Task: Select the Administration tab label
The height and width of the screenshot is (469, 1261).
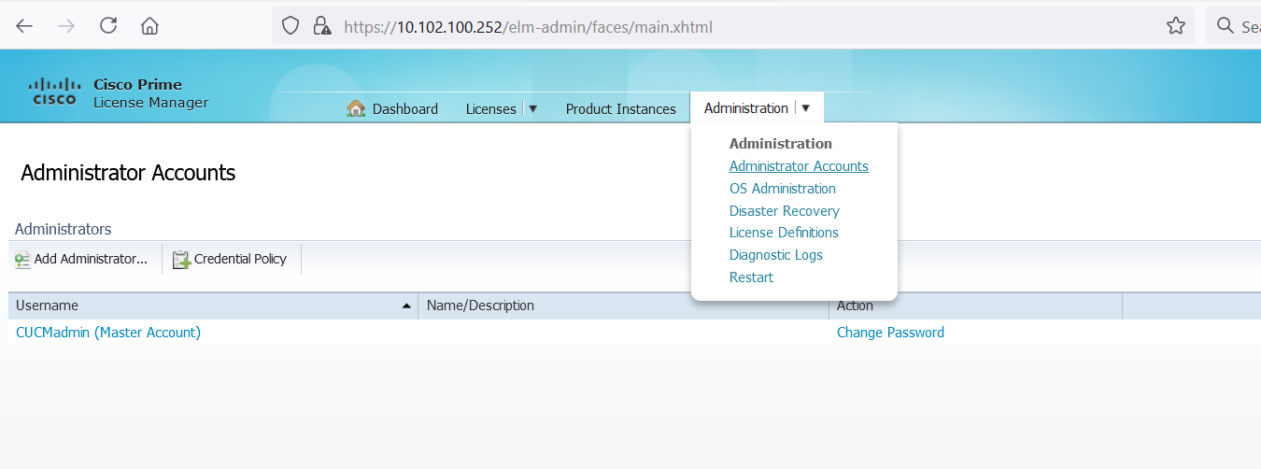Action: (746, 108)
